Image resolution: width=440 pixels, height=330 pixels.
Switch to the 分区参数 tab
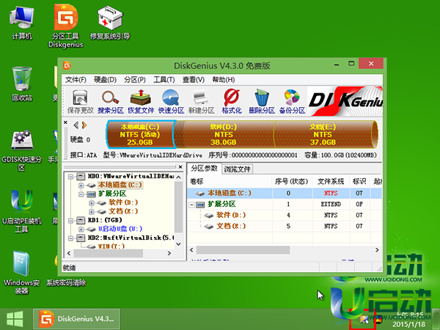pyautogui.click(x=205, y=169)
